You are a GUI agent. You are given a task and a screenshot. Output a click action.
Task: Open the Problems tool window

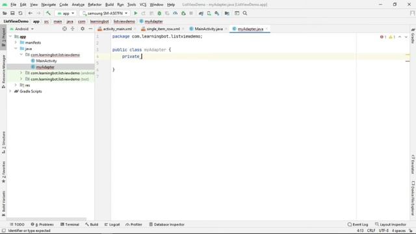point(42,224)
